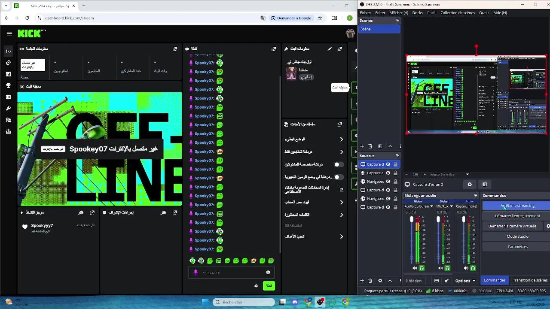Open the analytics bar-chart icon in Kick sidebar
The height and width of the screenshot is (309, 550).
click(8, 74)
